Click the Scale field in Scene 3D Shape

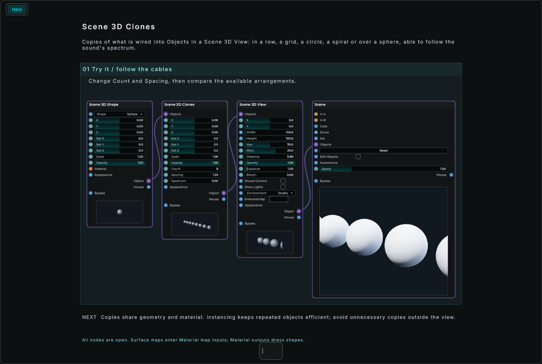point(119,157)
